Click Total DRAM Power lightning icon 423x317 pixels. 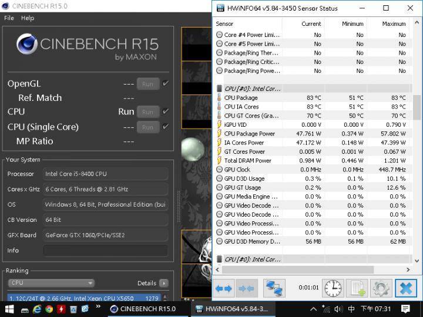point(219,160)
